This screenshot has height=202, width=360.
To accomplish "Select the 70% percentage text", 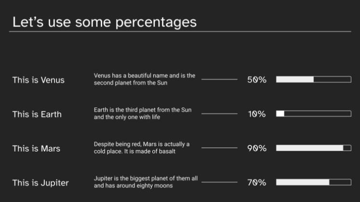I will pos(257,182).
